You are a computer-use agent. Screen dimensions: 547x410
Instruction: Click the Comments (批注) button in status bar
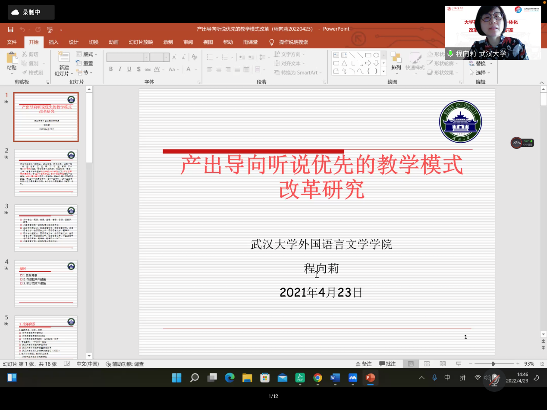[x=387, y=364]
